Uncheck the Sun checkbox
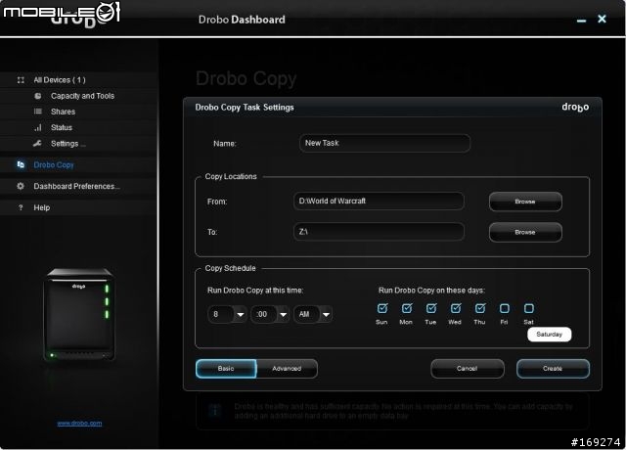Viewport: 626px width, 450px height. pyautogui.click(x=382, y=308)
